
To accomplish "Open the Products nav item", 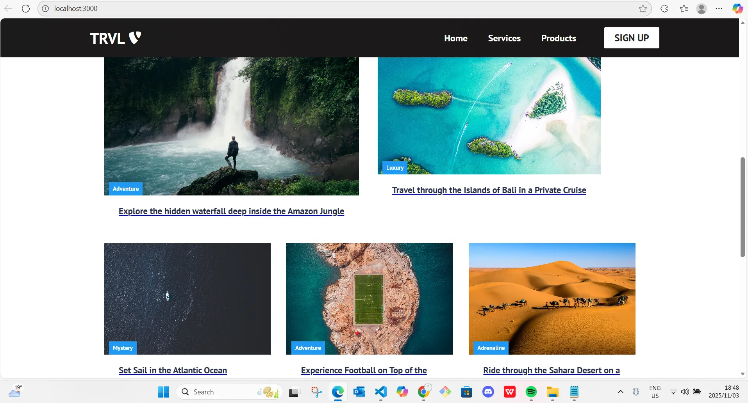I will (x=558, y=38).
